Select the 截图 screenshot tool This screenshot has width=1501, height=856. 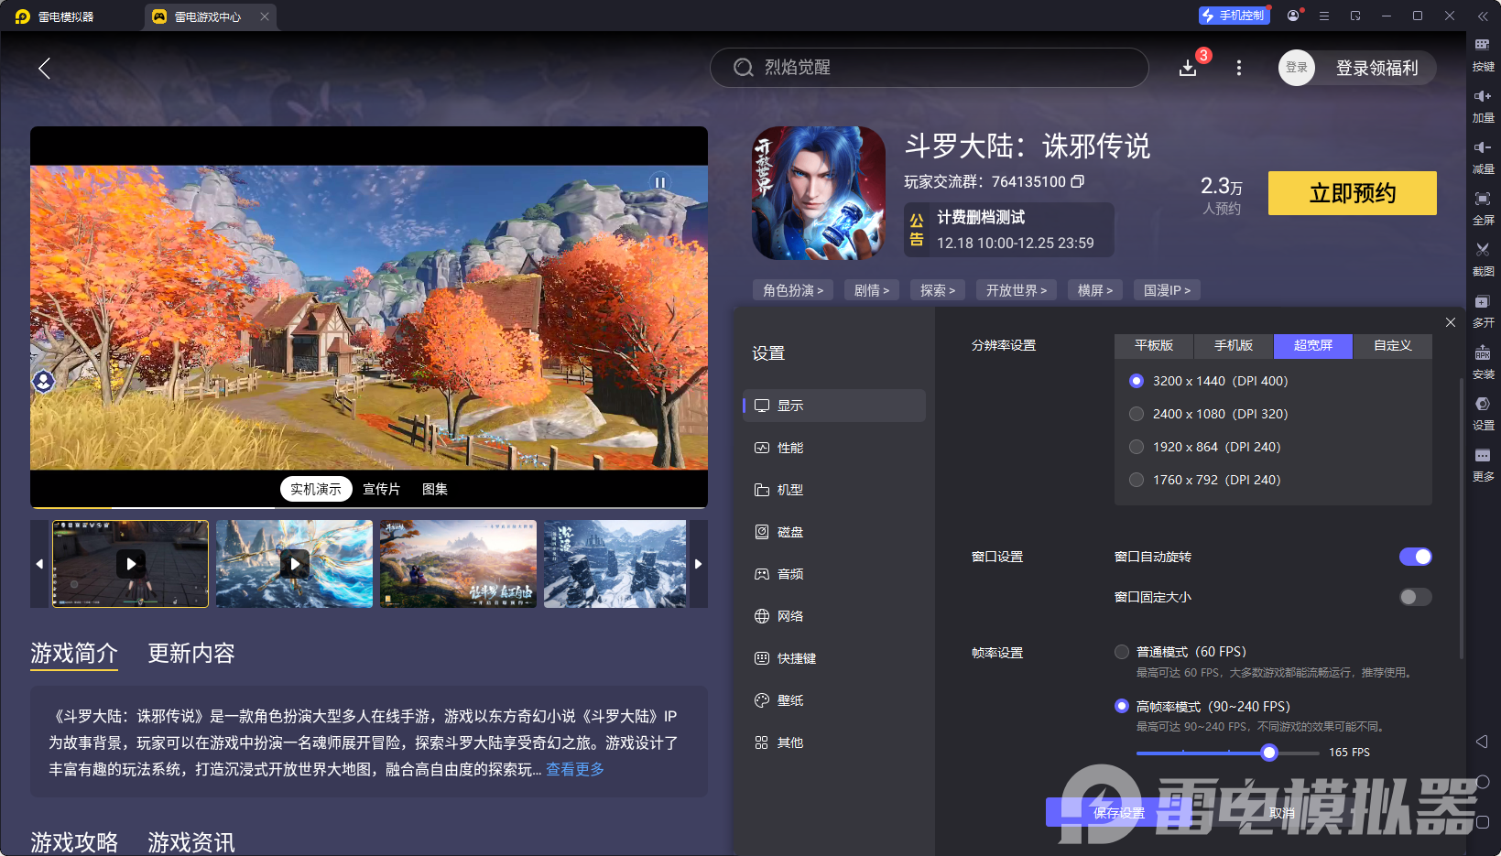tap(1484, 259)
